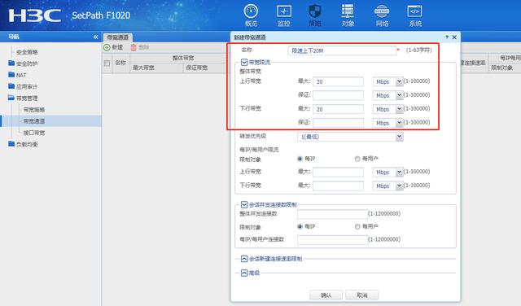The image size is (521, 306).
Task: Click the 限制对象 column header in table
Action: pyautogui.click(x=501, y=68)
